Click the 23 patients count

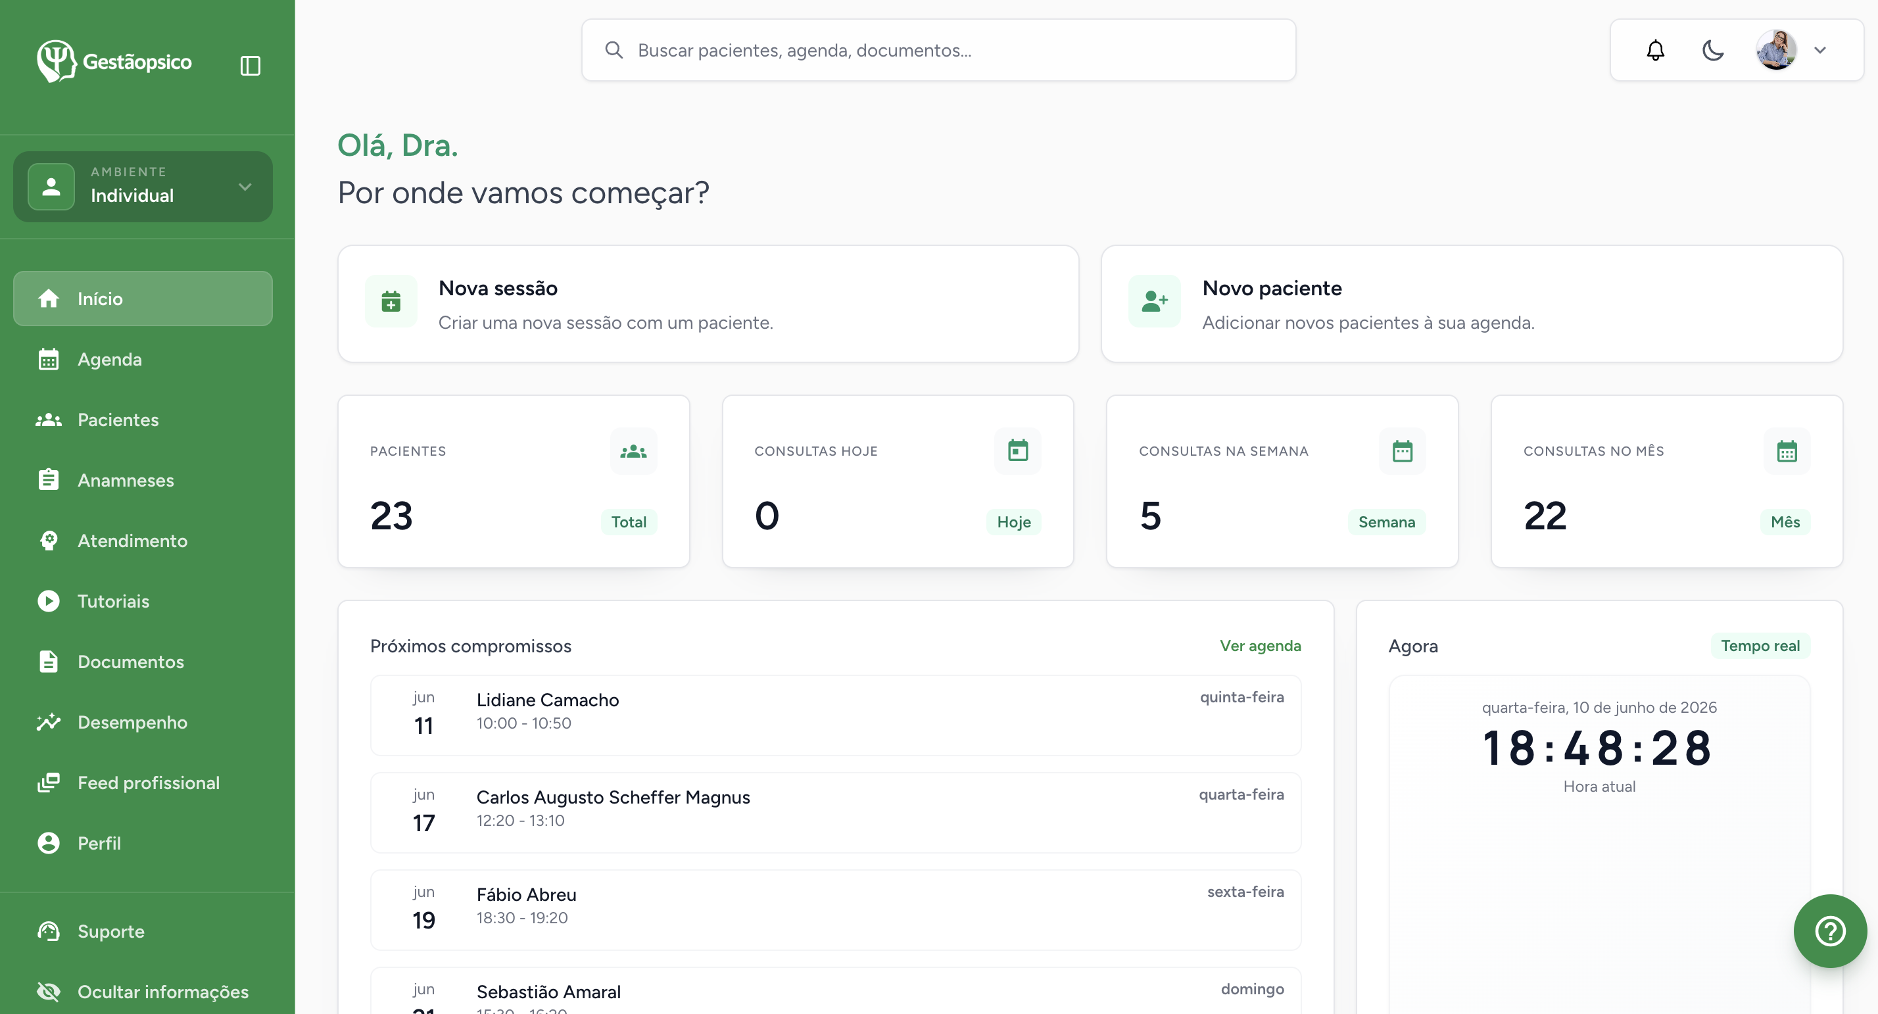click(391, 516)
